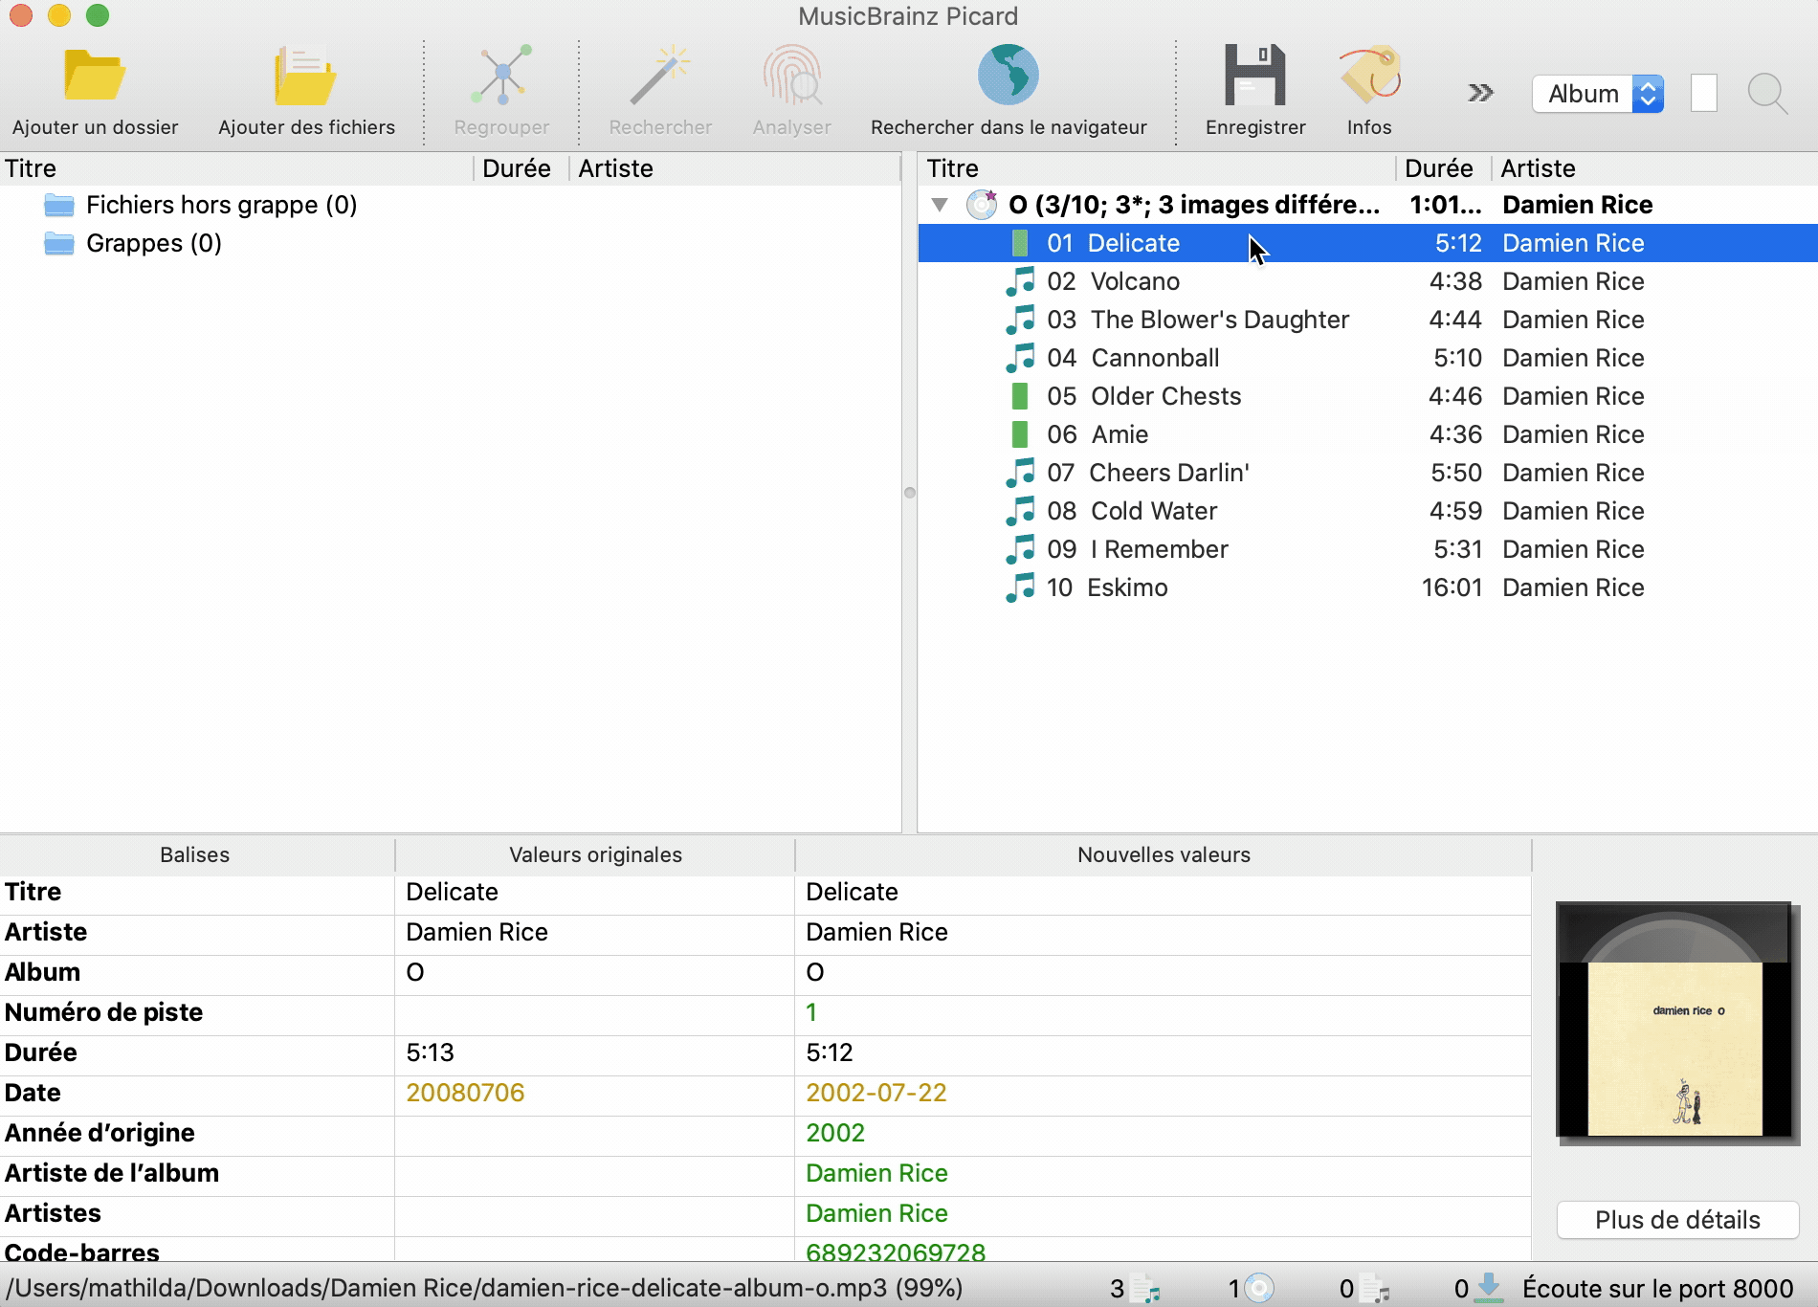The image size is (1818, 1307).
Task: Click the Analyser fingerprint icon
Action: pos(791,75)
